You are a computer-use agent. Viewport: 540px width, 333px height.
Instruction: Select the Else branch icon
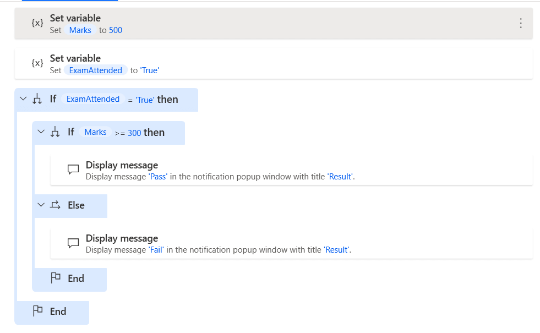coord(53,204)
